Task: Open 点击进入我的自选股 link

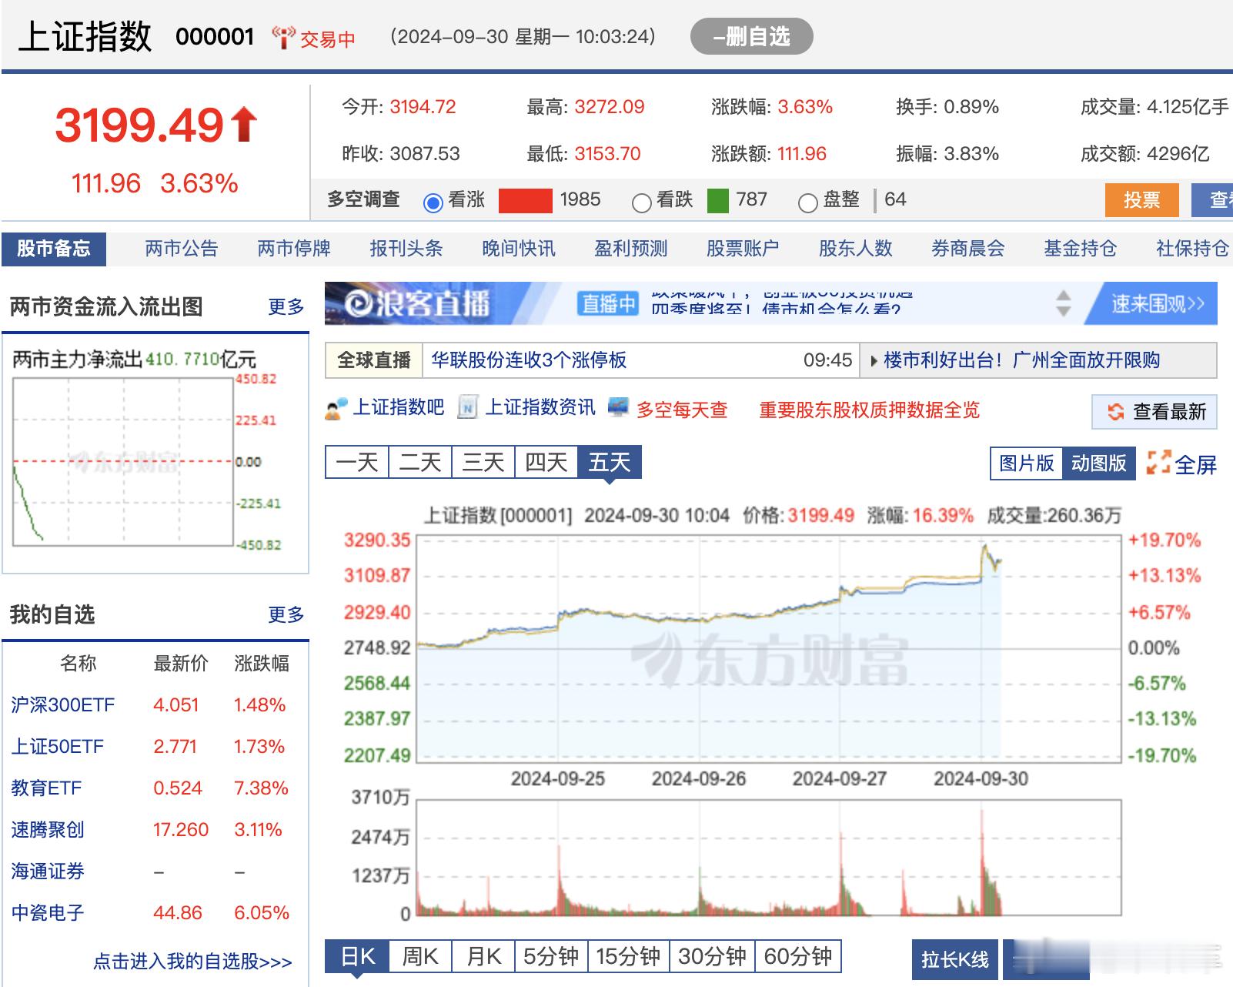Action: click(192, 962)
